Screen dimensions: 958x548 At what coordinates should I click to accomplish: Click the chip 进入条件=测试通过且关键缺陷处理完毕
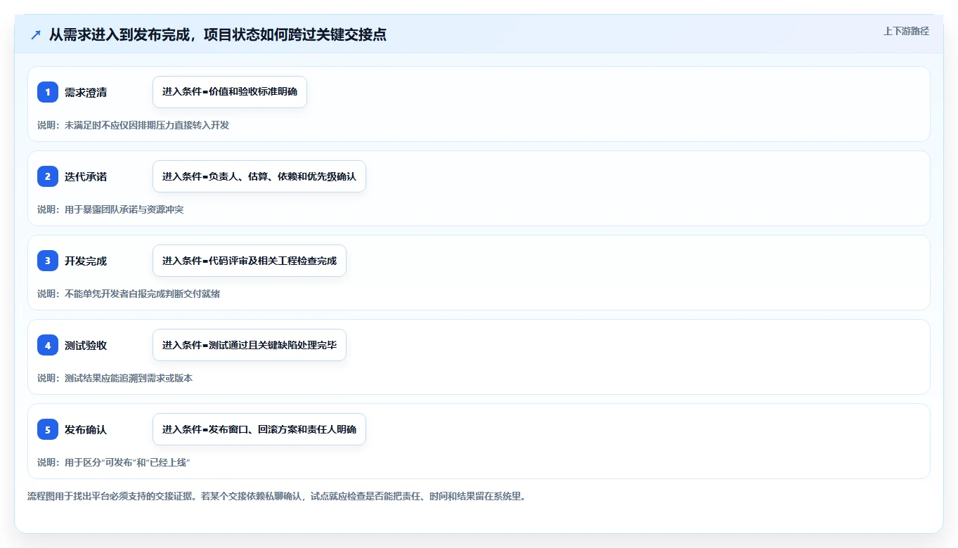click(x=250, y=345)
